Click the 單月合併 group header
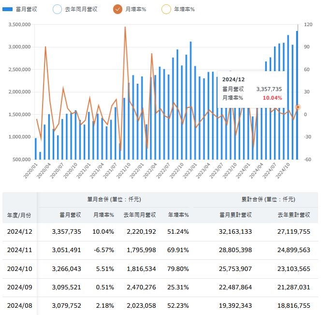This screenshot has height=315, width=321. (x=113, y=199)
